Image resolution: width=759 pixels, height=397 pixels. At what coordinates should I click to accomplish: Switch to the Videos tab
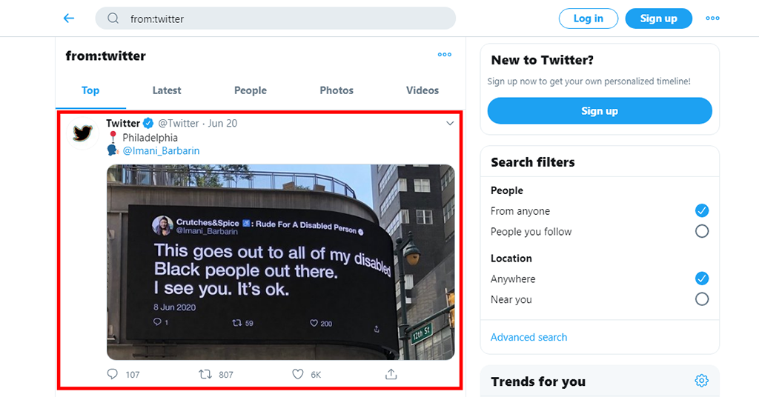422,90
